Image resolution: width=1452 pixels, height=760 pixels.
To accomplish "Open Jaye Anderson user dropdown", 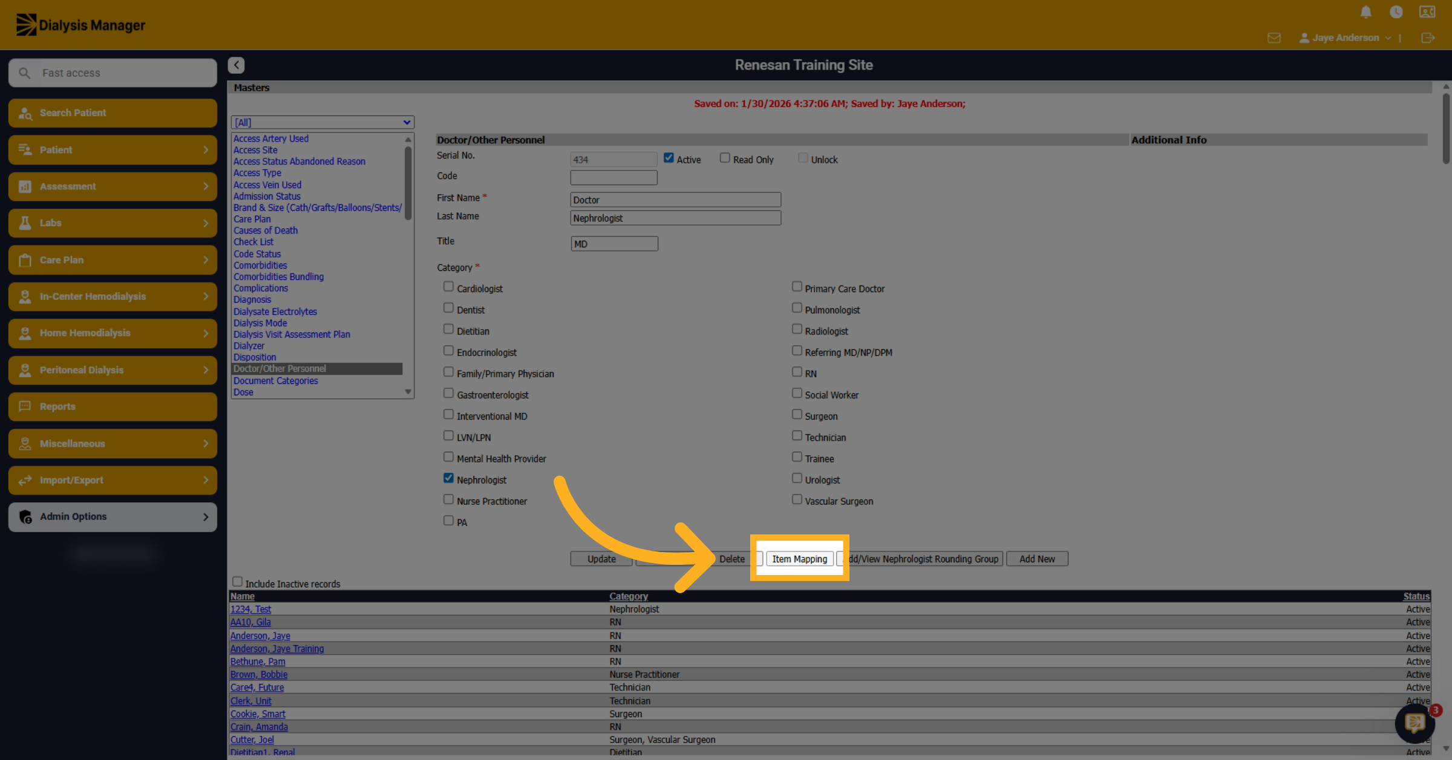I will coord(1346,38).
